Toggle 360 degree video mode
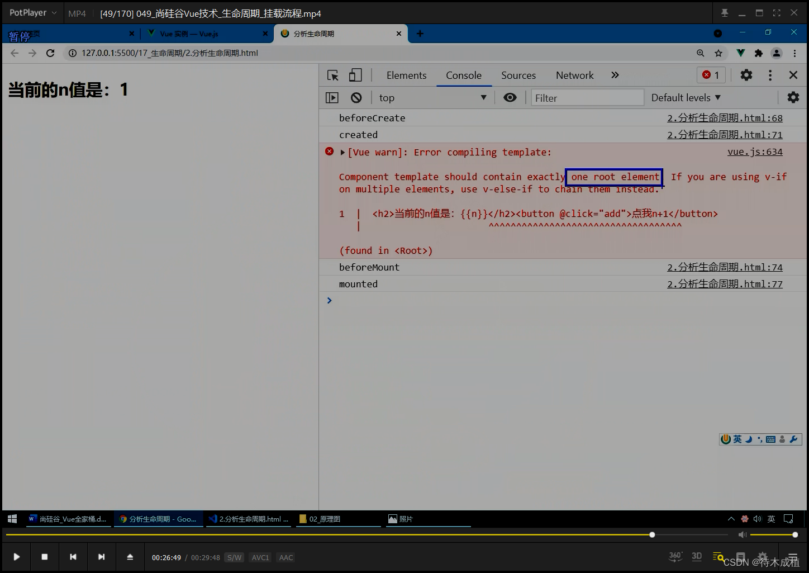Screen dimensions: 809x573 (x=675, y=556)
